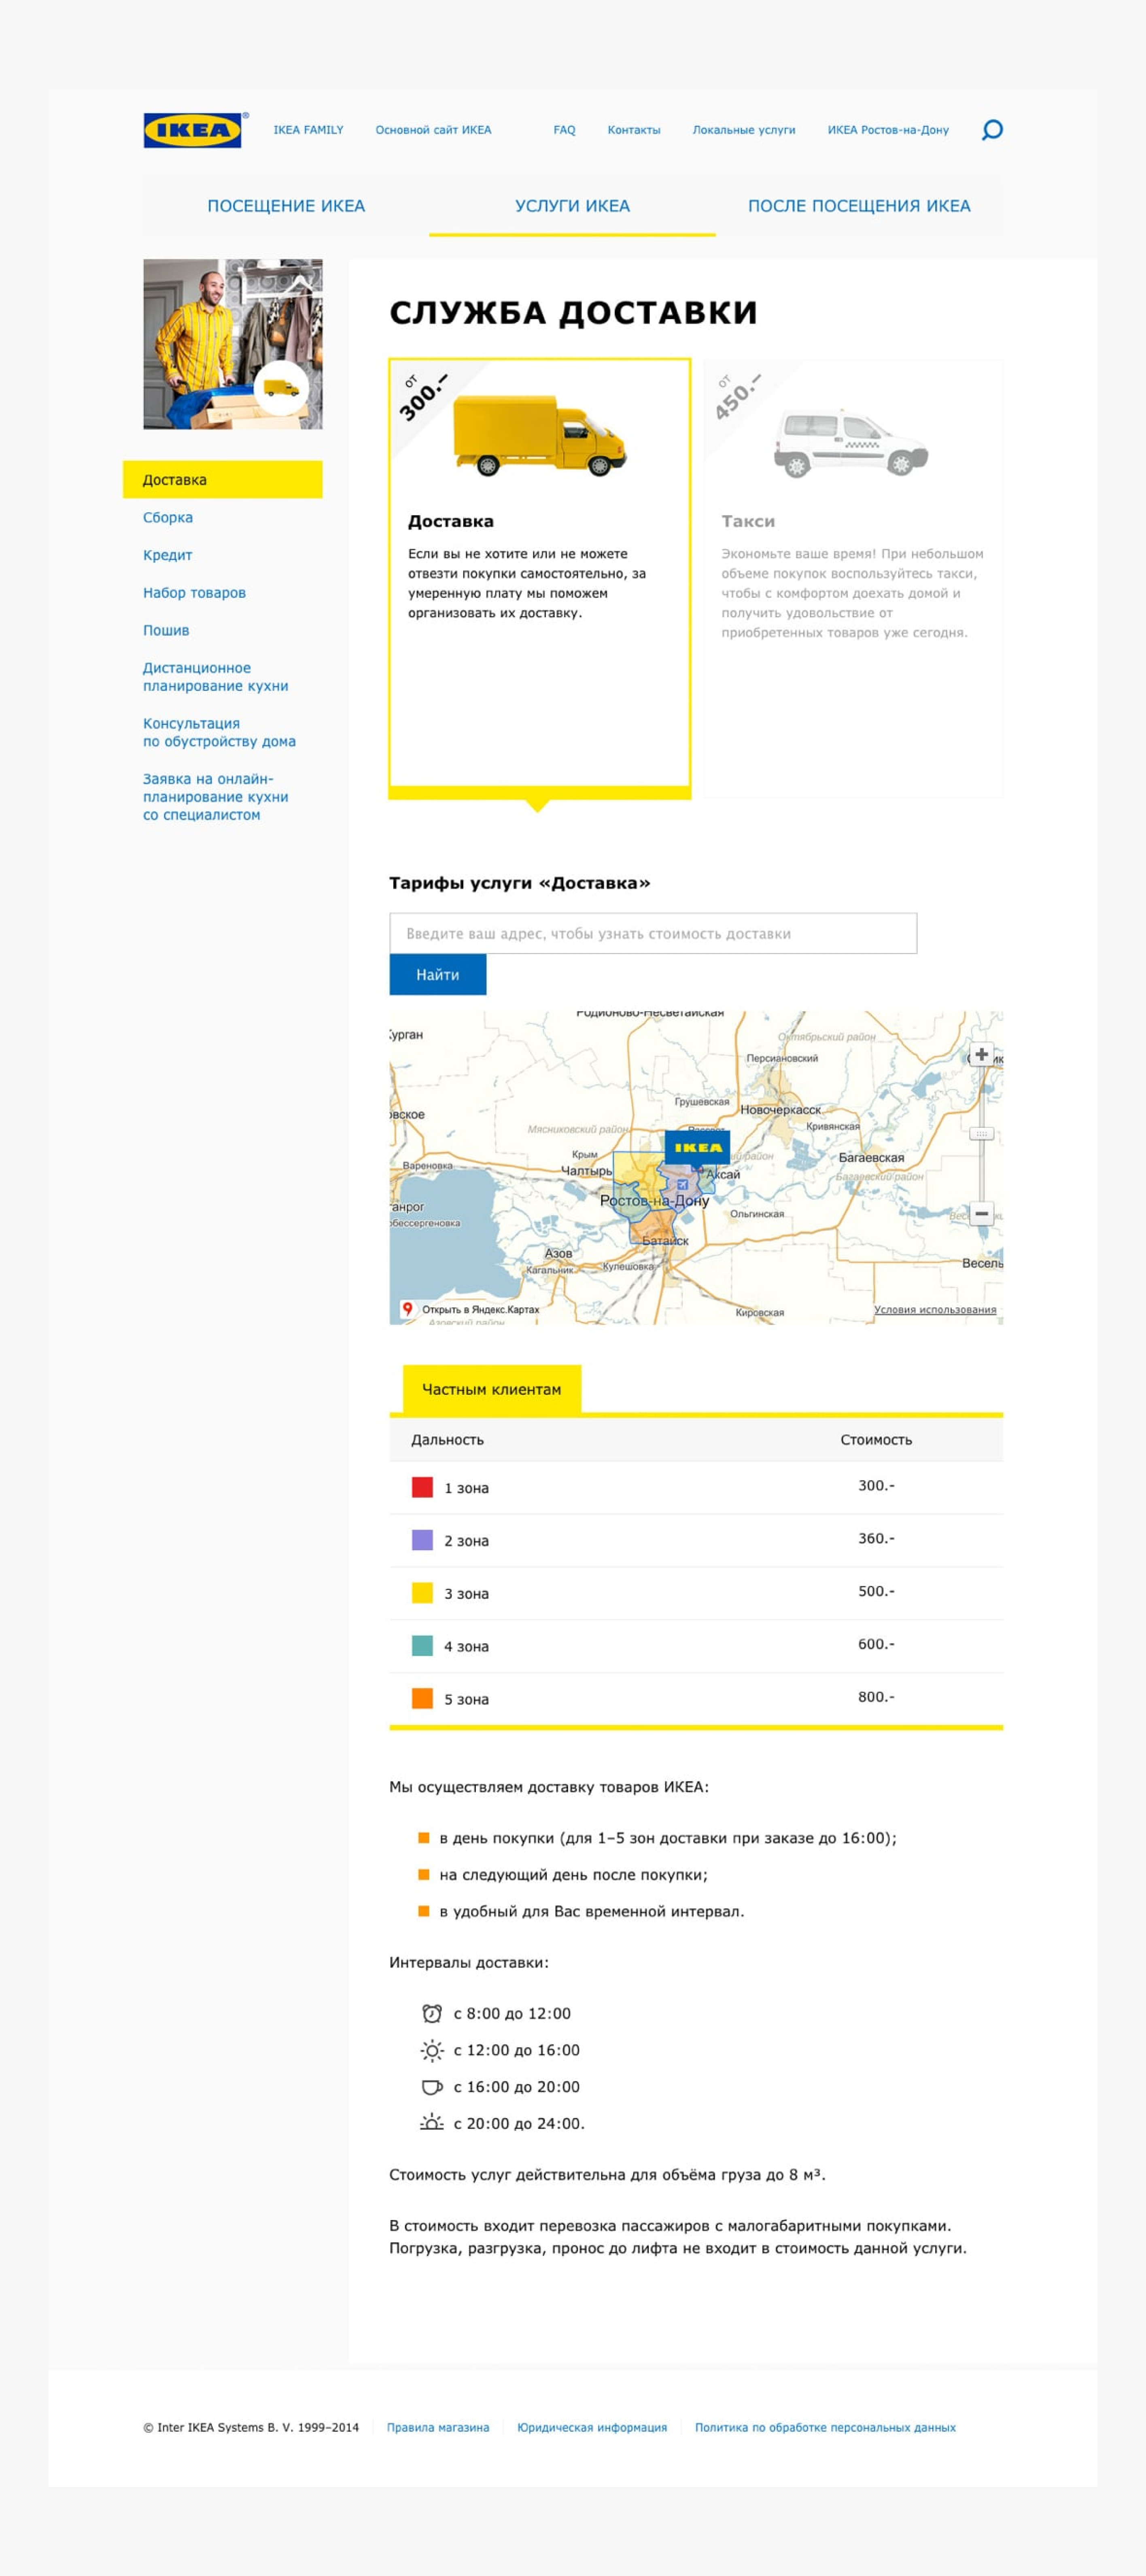
Task: Click the Новочеркасск label on the map
Action: pos(781,1110)
